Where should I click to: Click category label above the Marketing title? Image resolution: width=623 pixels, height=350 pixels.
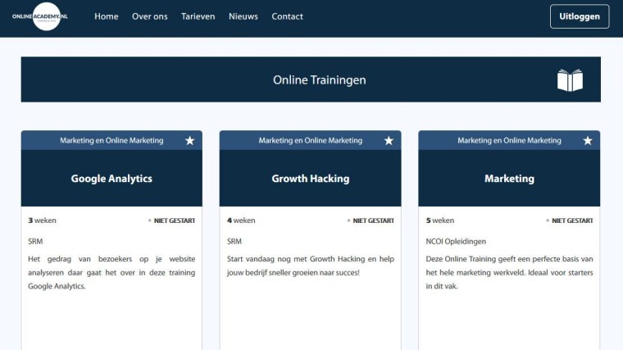(509, 141)
